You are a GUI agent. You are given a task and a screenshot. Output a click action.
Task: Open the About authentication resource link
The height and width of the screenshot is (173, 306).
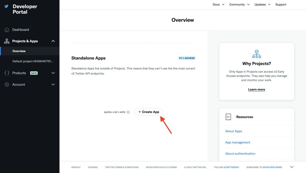pos(240,154)
